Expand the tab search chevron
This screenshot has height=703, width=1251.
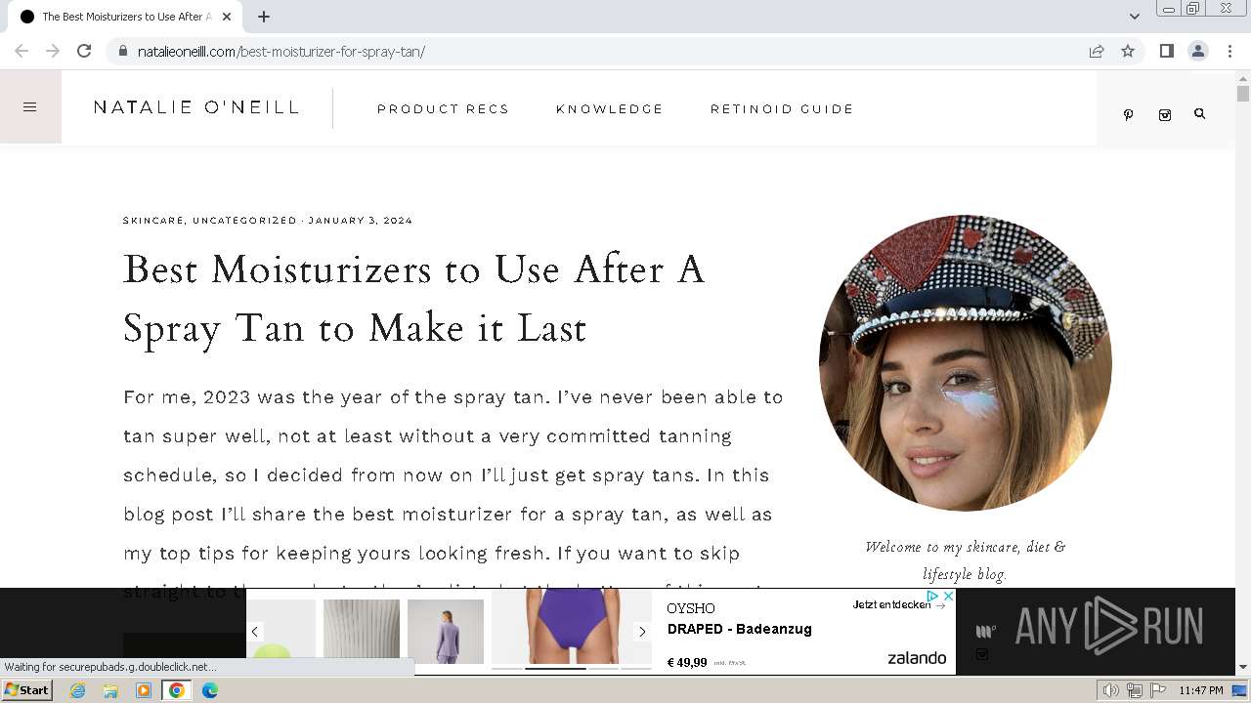[x=1134, y=17]
